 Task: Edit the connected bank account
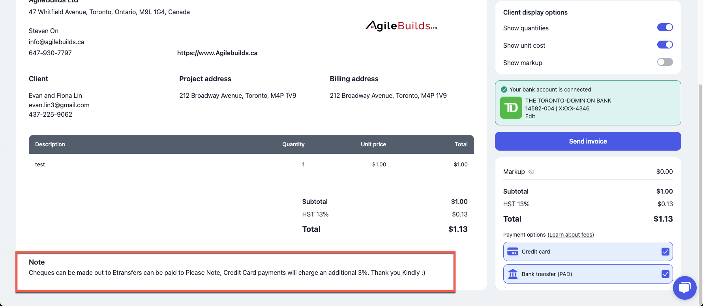pos(530,116)
